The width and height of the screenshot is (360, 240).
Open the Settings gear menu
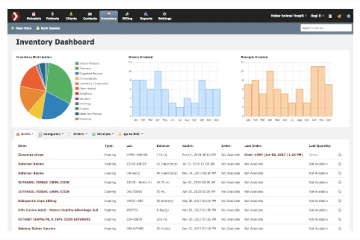coord(165,16)
